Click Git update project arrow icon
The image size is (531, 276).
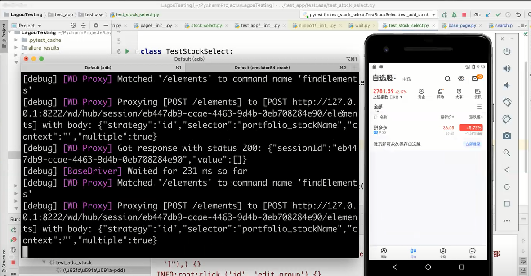tap(488, 14)
